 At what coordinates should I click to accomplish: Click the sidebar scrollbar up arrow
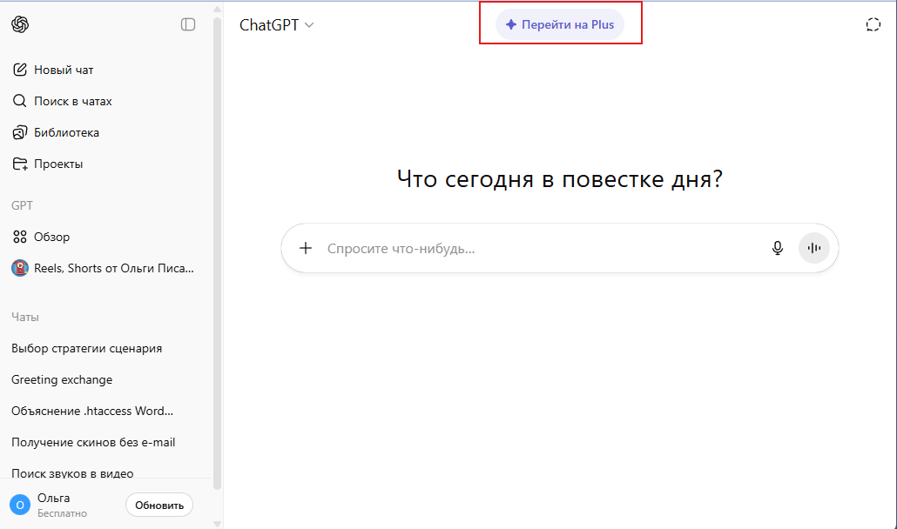pyautogui.click(x=217, y=9)
